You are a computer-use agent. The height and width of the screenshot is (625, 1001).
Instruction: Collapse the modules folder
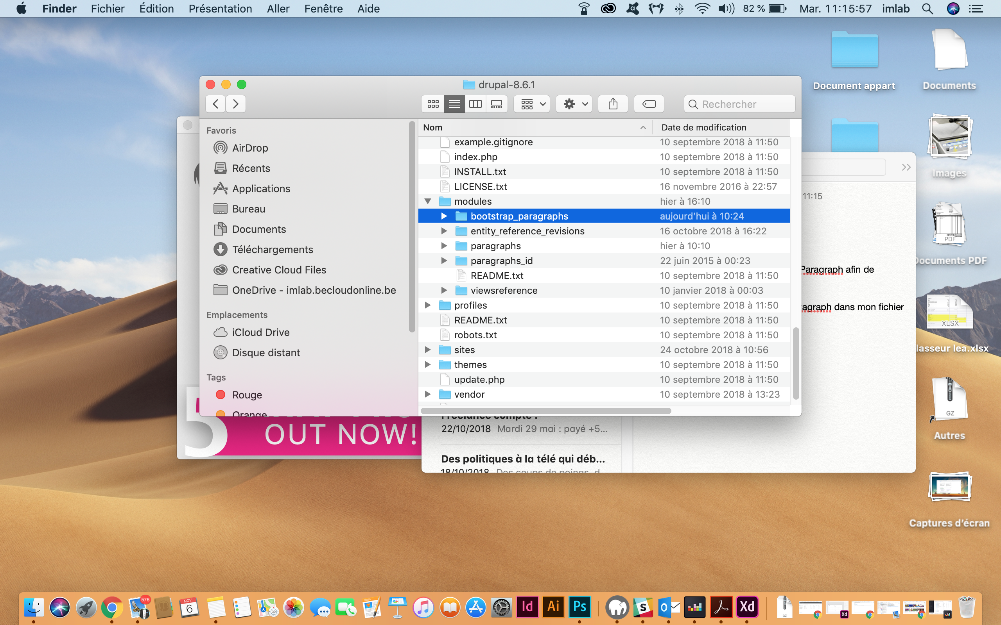coord(428,201)
